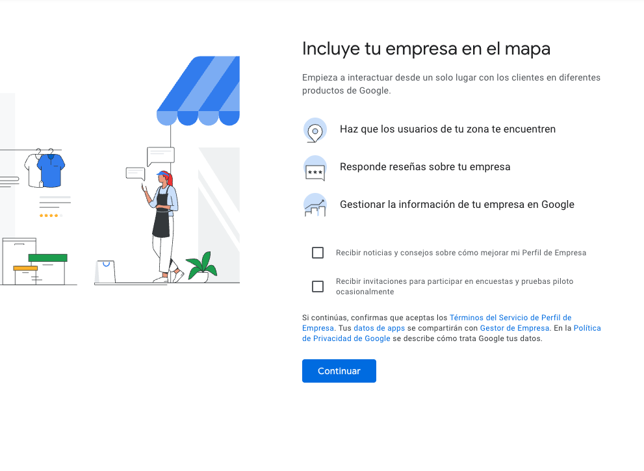Click heading 'Incluye tu empresa en el mapa'
The height and width of the screenshot is (471, 644).
[426, 49]
